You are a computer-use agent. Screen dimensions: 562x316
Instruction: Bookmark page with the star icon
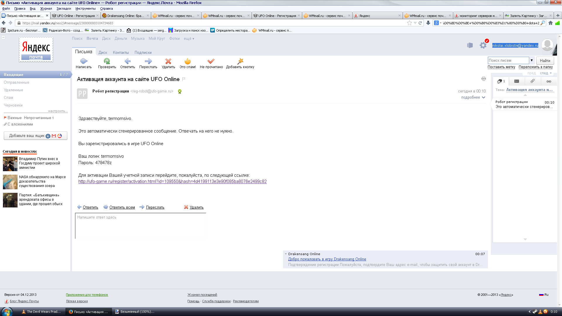click(409, 23)
